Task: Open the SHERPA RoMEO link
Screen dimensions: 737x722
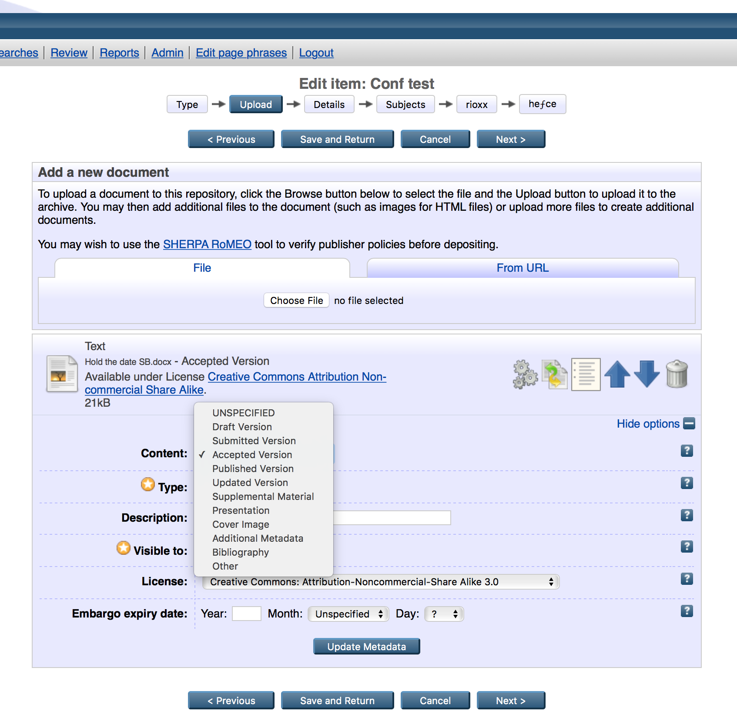Action: [207, 244]
